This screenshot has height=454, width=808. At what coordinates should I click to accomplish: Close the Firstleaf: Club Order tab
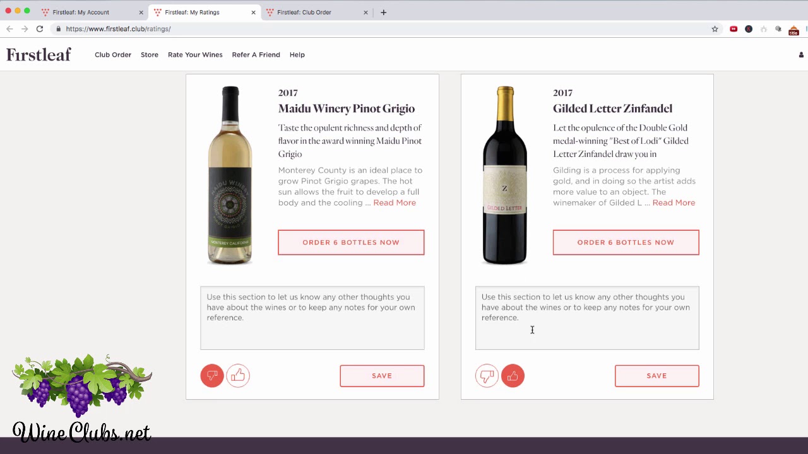365,12
